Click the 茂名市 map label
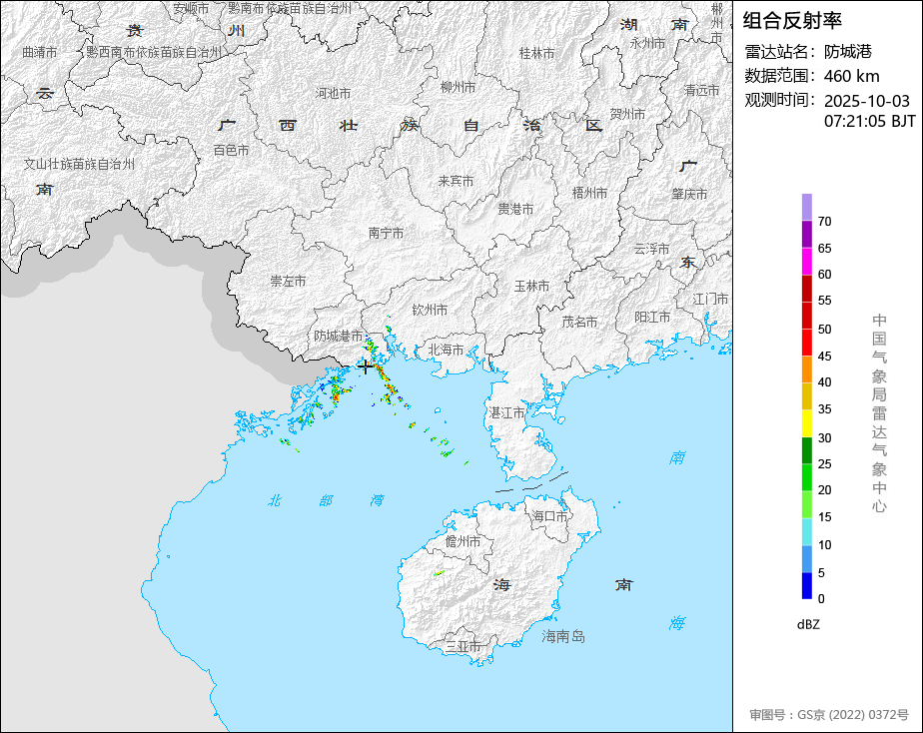This screenshot has height=733, width=923. 579,322
